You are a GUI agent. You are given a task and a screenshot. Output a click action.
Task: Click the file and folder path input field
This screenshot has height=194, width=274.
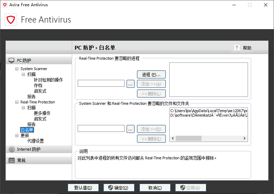point(101,128)
